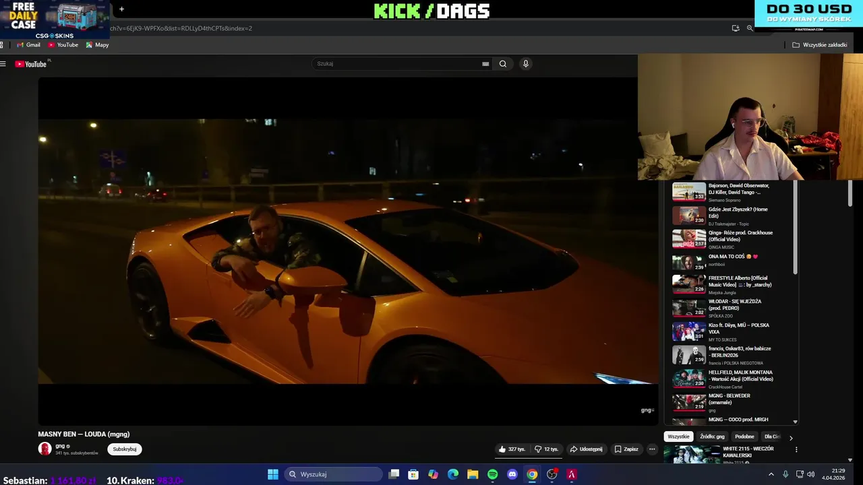Screen dimensions: 863x485
Task: Subscribe with the Subskrybuj button
Action: (125, 449)
